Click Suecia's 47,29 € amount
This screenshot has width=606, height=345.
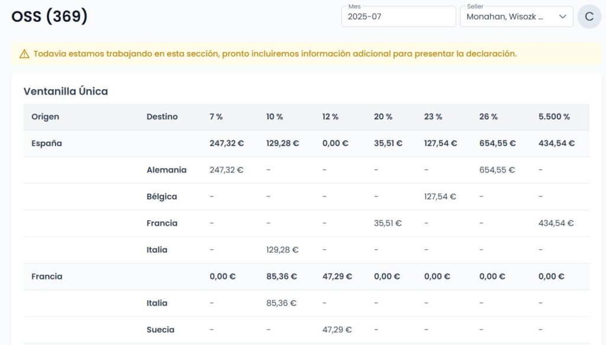point(337,330)
